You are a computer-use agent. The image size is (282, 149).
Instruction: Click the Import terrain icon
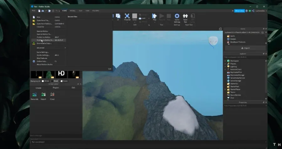pos(43,94)
